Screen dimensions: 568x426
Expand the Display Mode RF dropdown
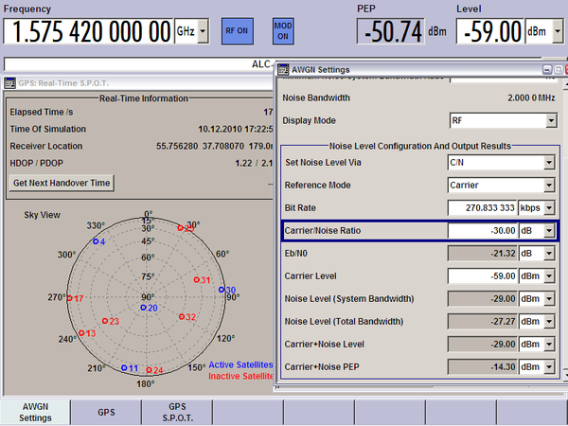point(503,121)
